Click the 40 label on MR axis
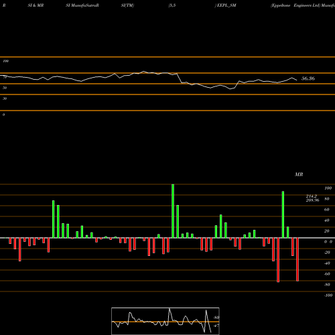 [326, 220]
